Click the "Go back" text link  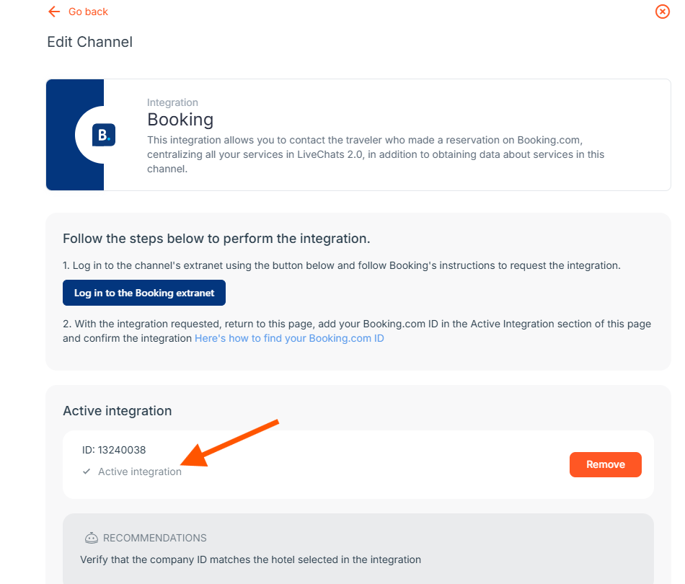click(88, 12)
